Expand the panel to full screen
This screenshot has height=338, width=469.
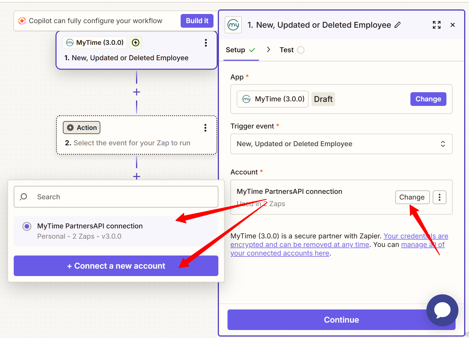click(x=437, y=25)
